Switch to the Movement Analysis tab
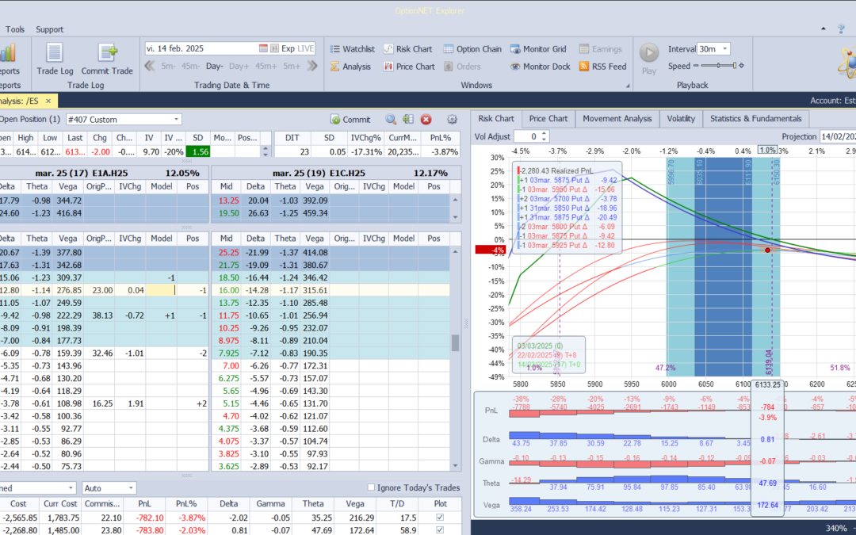This screenshot has width=856, height=535. [x=617, y=118]
